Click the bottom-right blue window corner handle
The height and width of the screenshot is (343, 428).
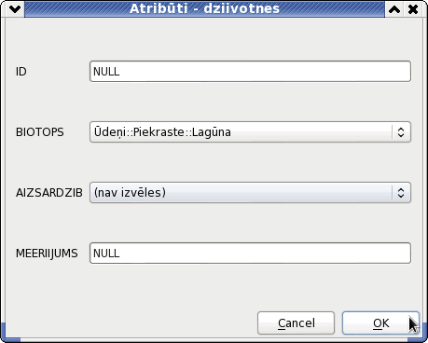[418, 337]
